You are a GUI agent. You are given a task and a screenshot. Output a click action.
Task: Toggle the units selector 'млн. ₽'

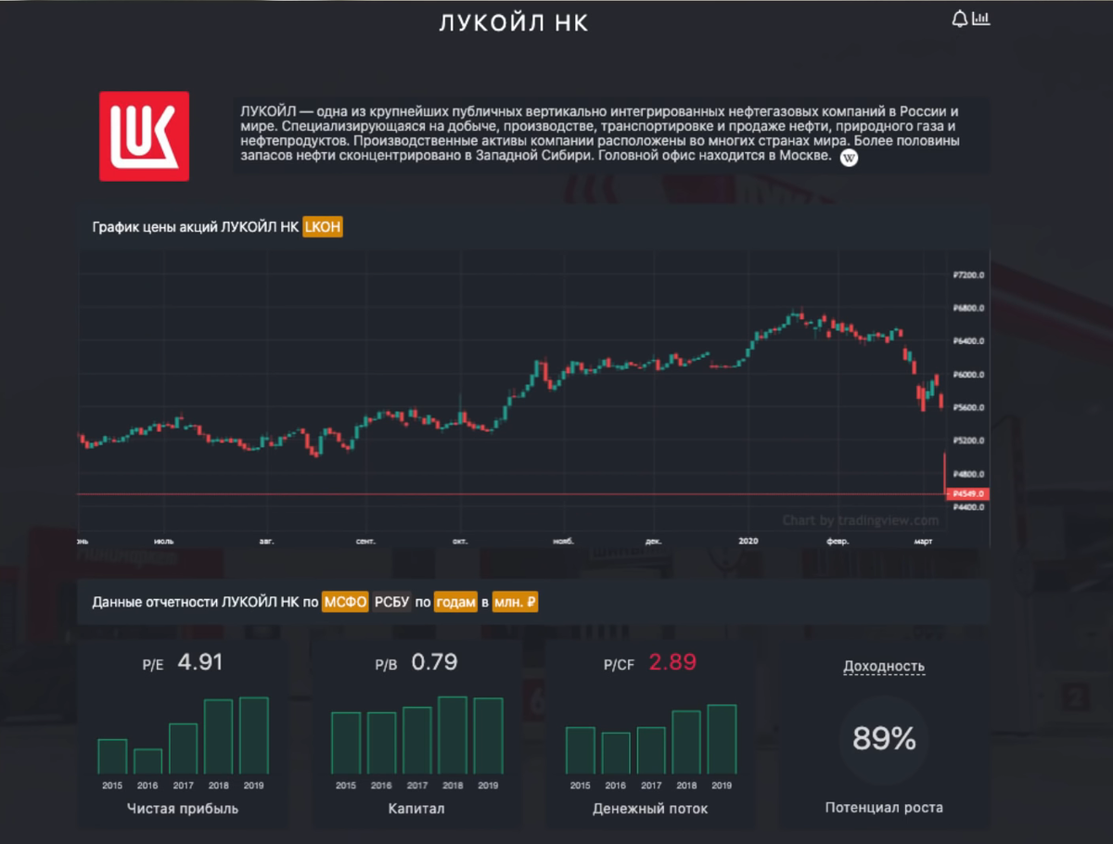(515, 602)
